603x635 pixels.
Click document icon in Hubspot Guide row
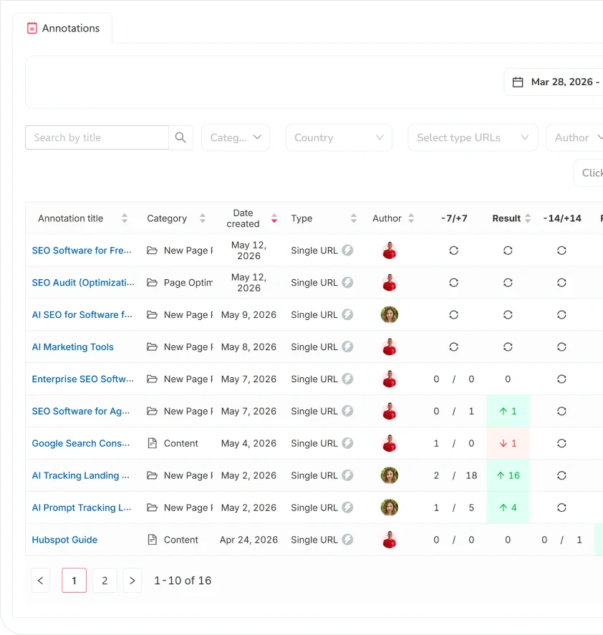pos(152,539)
